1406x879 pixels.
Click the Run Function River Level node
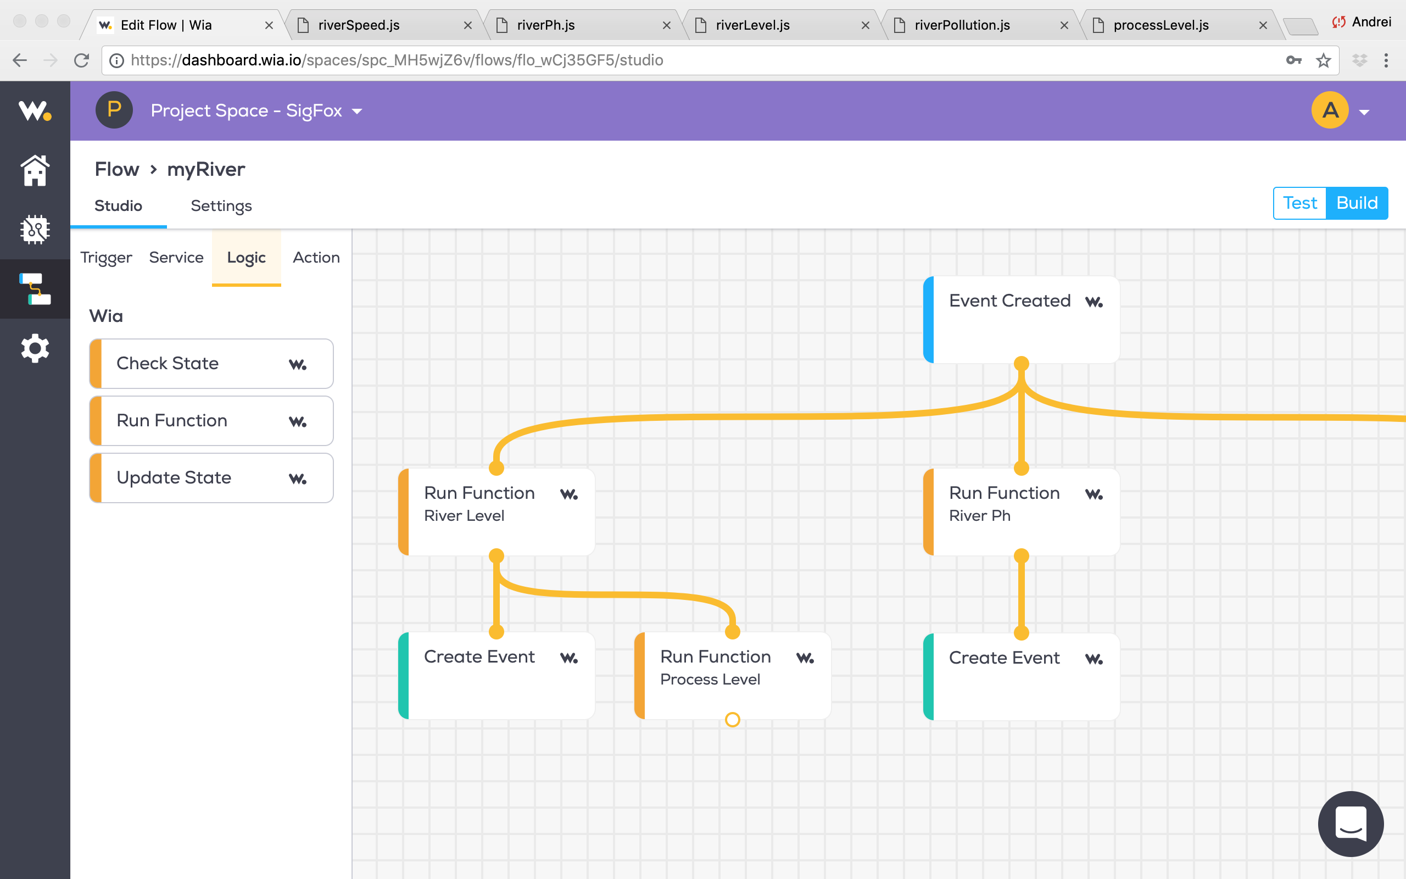click(496, 511)
